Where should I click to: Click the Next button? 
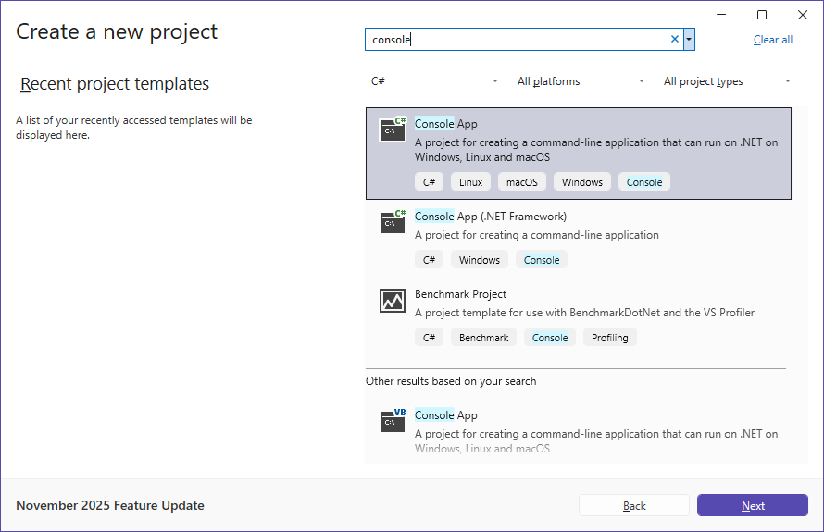753,505
